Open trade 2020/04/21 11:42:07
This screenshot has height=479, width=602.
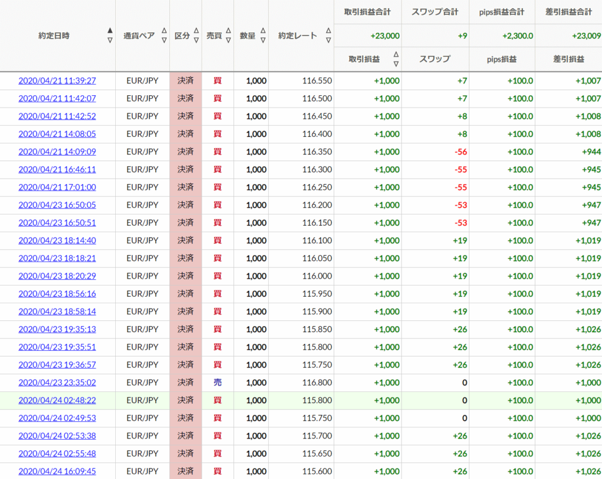click(x=57, y=98)
